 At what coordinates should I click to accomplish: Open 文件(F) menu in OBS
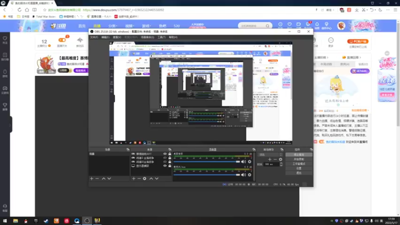(94, 37)
